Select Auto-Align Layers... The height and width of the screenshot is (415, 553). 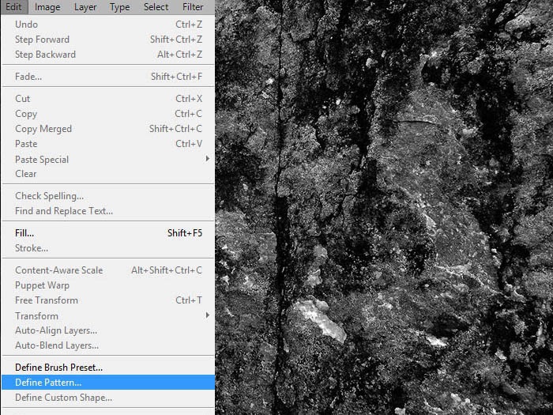click(108, 330)
